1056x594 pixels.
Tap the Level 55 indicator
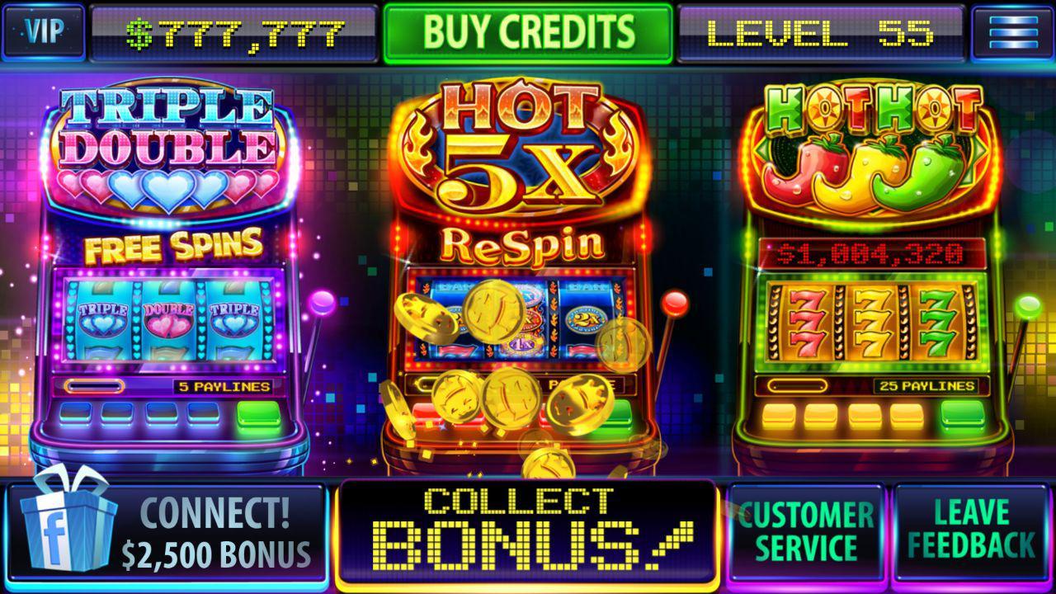click(x=821, y=33)
